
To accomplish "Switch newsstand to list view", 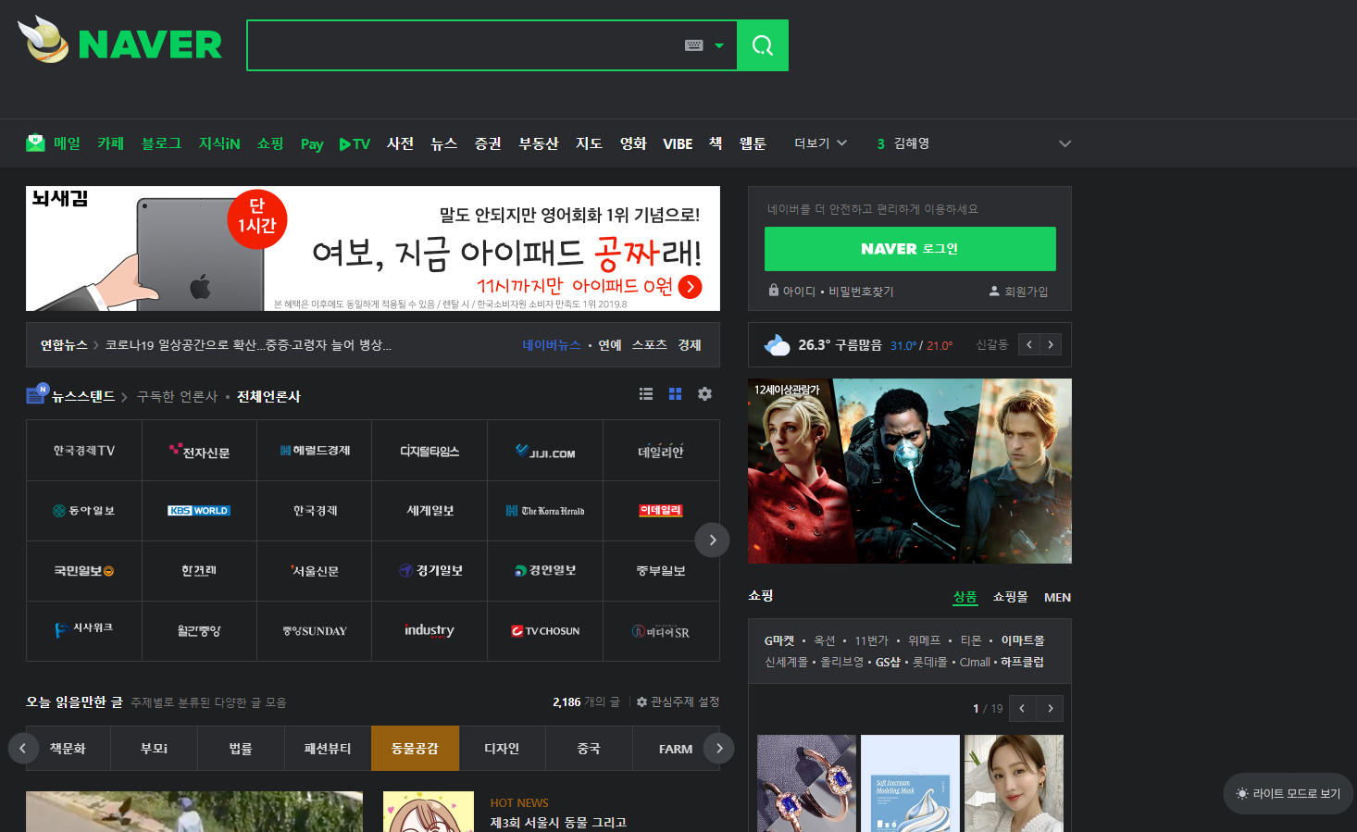I will 646,394.
